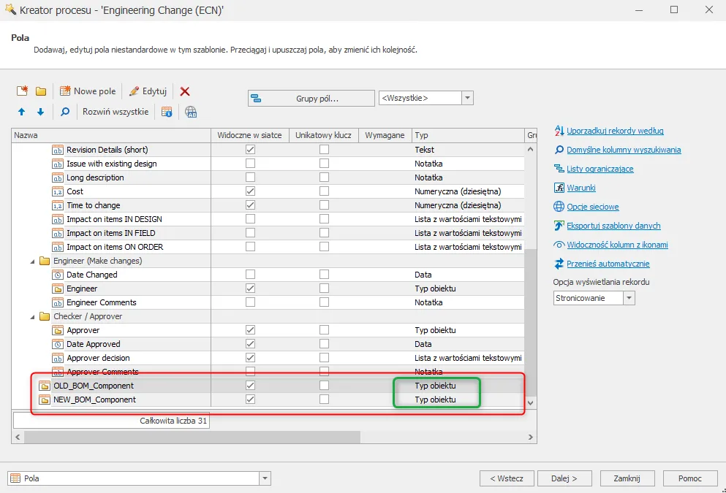The height and width of the screenshot is (493, 726).
Task: Uncheck Widoczne w siatce for Revision Details
Action: pyautogui.click(x=250, y=150)
